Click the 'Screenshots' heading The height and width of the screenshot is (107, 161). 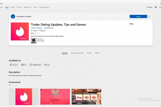[x=15, y=82]
